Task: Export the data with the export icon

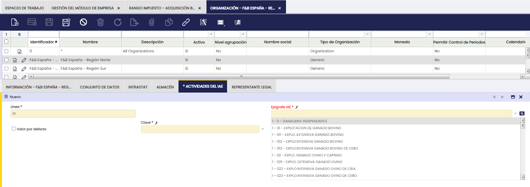Action: pyautogui.click(x=134, y=22)
